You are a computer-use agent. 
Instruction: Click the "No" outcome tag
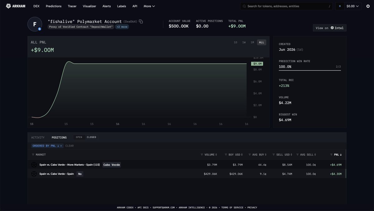point(80,174)
